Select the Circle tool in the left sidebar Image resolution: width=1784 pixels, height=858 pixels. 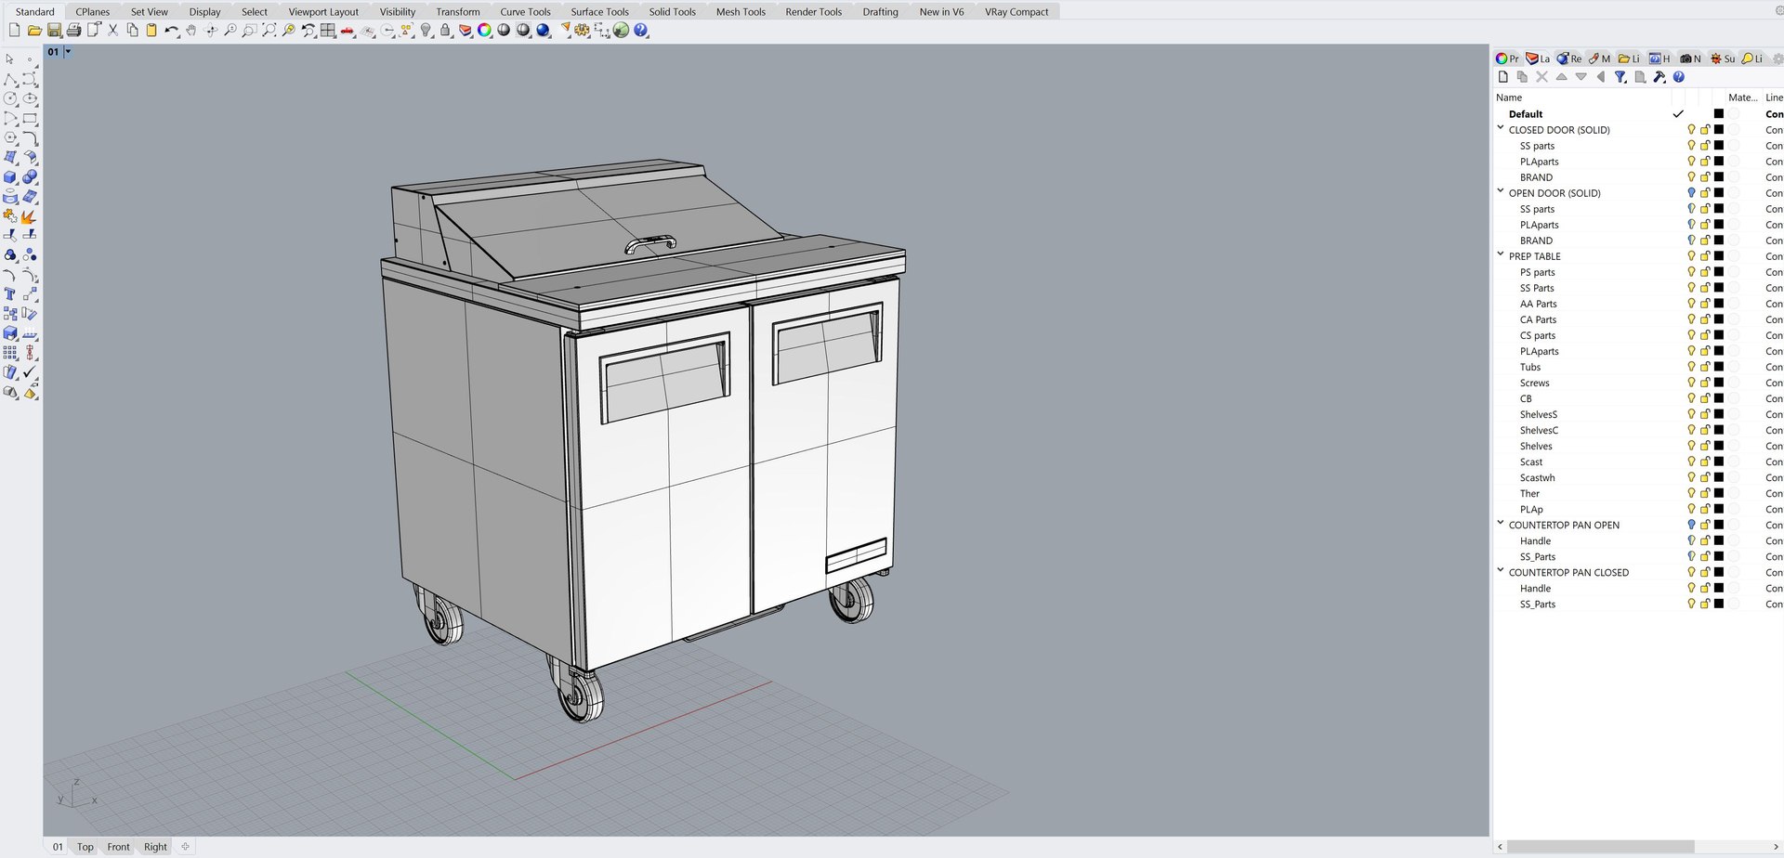coord(10,98)
